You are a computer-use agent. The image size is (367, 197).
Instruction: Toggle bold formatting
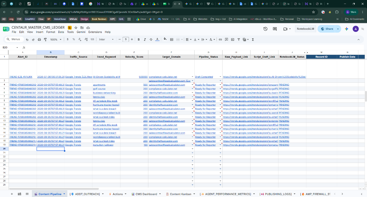pyautogui.click(x=139, y=39)
